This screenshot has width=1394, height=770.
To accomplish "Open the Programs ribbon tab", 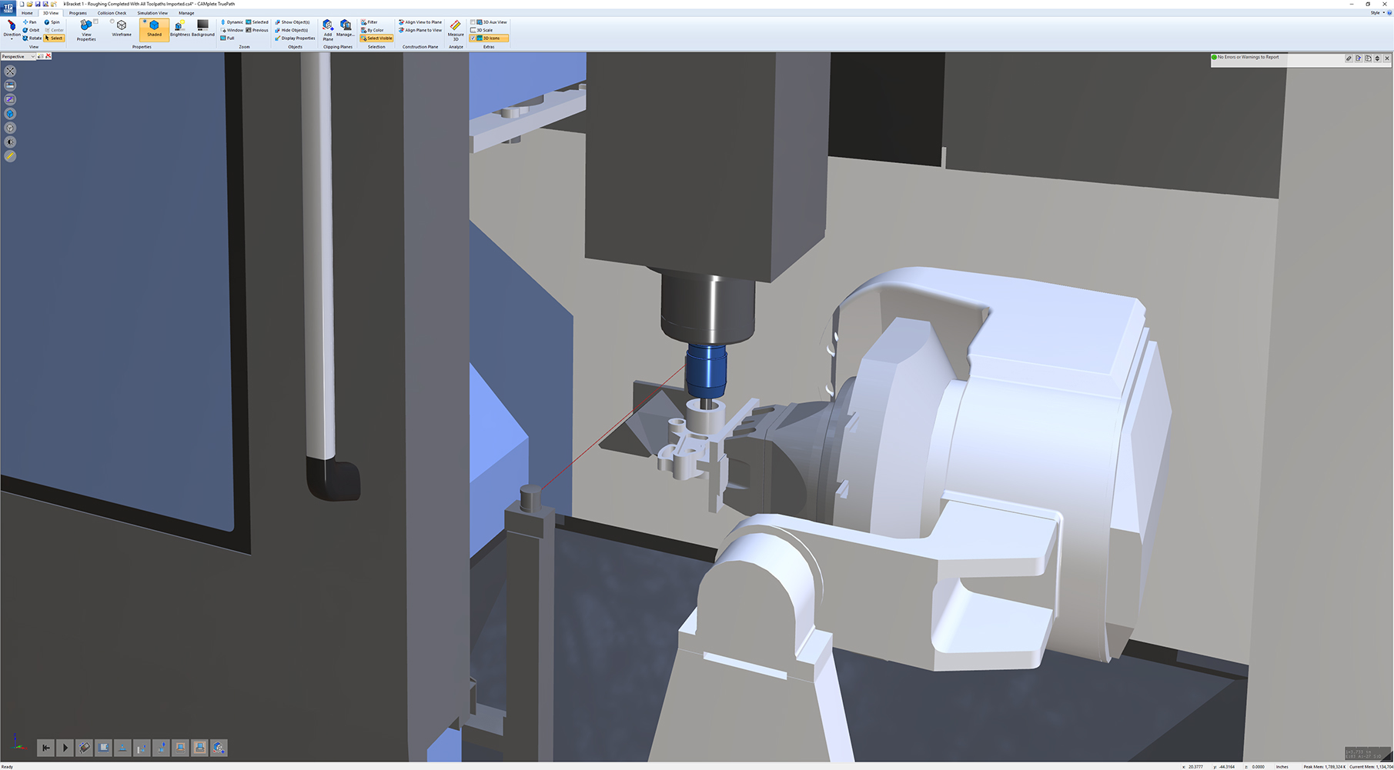I will (78, 13).
